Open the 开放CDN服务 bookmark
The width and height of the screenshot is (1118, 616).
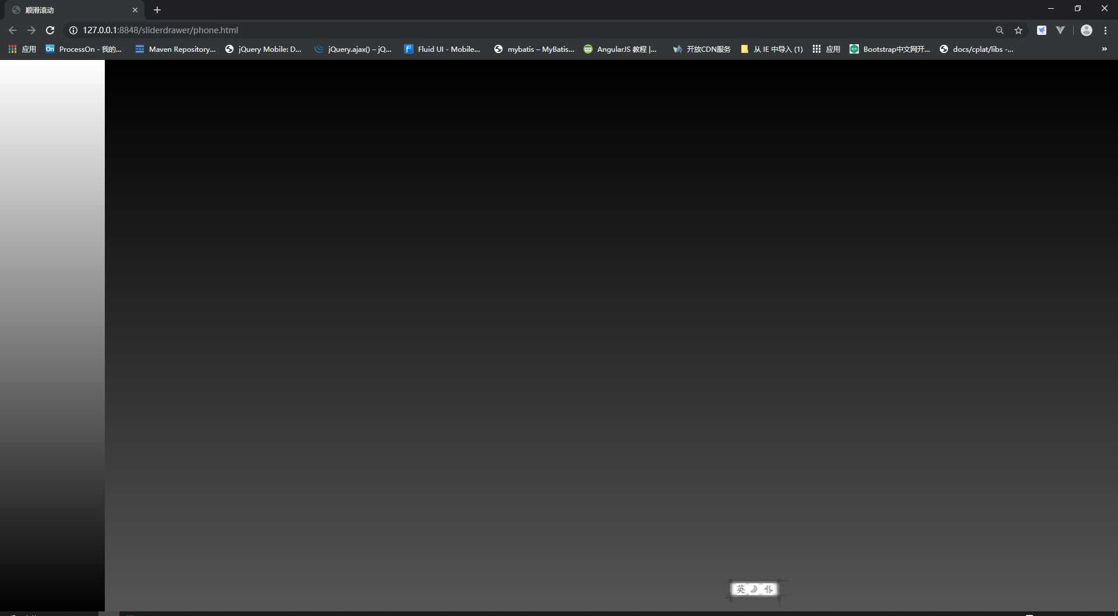tap(702, 49)
